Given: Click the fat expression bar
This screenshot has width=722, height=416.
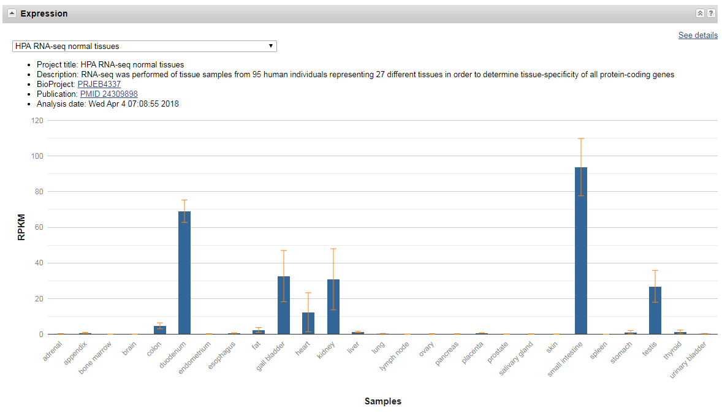Looking at the screenshot, I should [x=259, y=331].
